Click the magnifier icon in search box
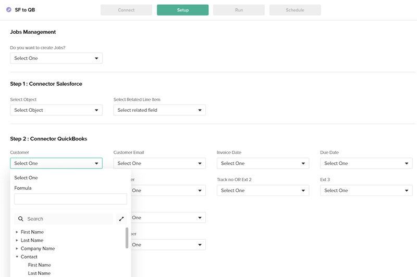Viewport: 417px width, 277px height. [21, 219]
